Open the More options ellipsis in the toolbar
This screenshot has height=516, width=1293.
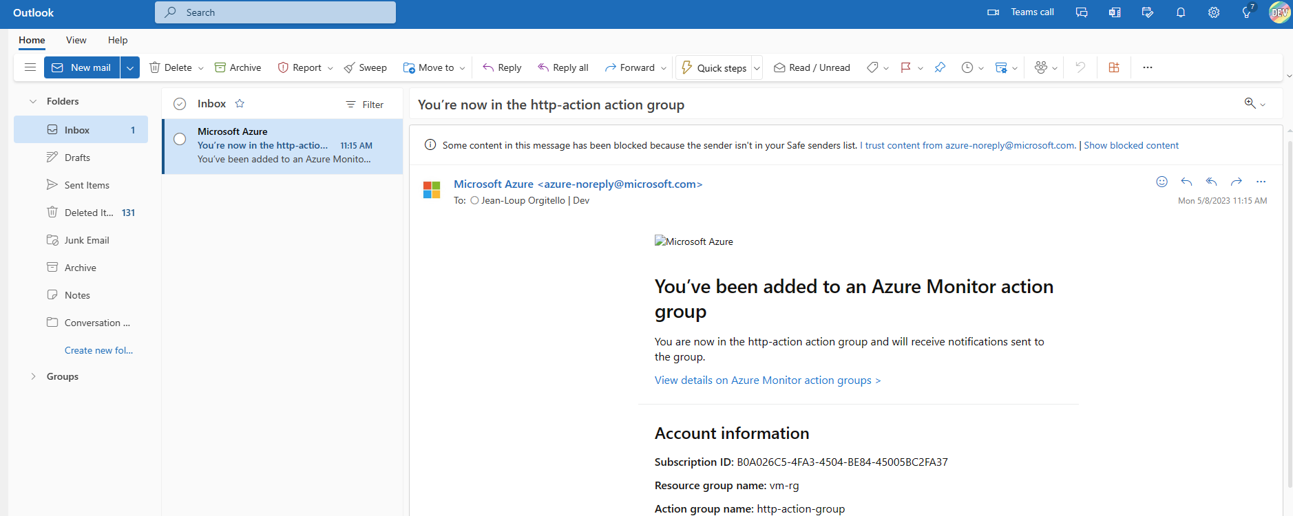tap(1148, 67)
